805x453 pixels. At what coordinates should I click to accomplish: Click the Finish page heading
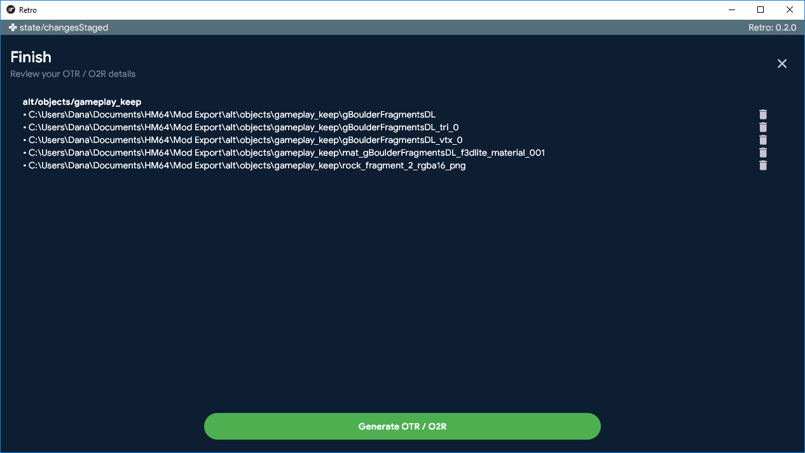click(x=31, y=57)
